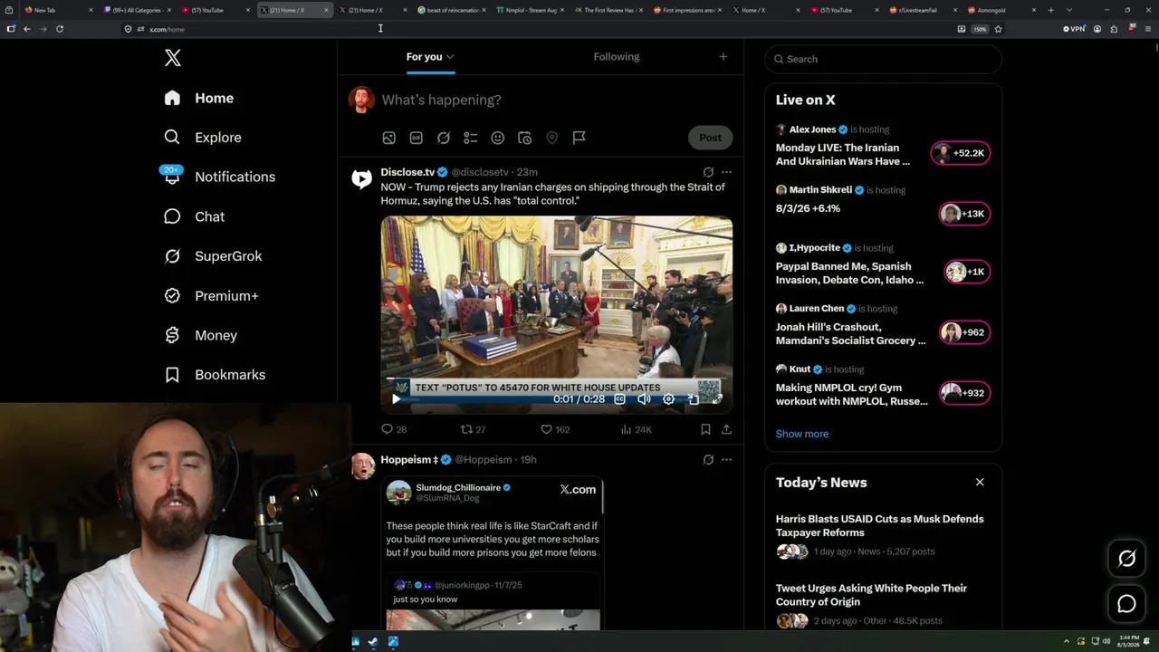Open Grok image generation in composer
1159x652 pixels.
(x=443, y=138)
